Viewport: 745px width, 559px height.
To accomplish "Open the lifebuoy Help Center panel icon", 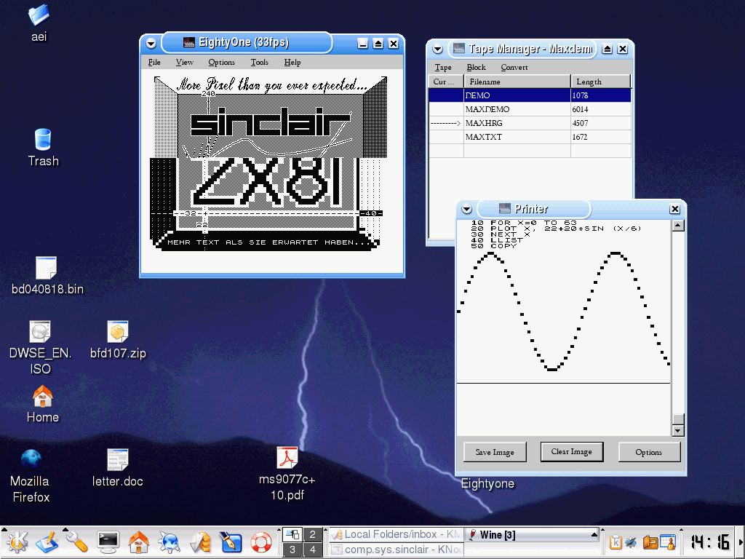I will (261, 542).
